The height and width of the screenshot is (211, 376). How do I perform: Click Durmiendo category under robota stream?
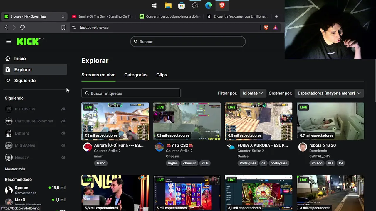(x=318, y=151)
